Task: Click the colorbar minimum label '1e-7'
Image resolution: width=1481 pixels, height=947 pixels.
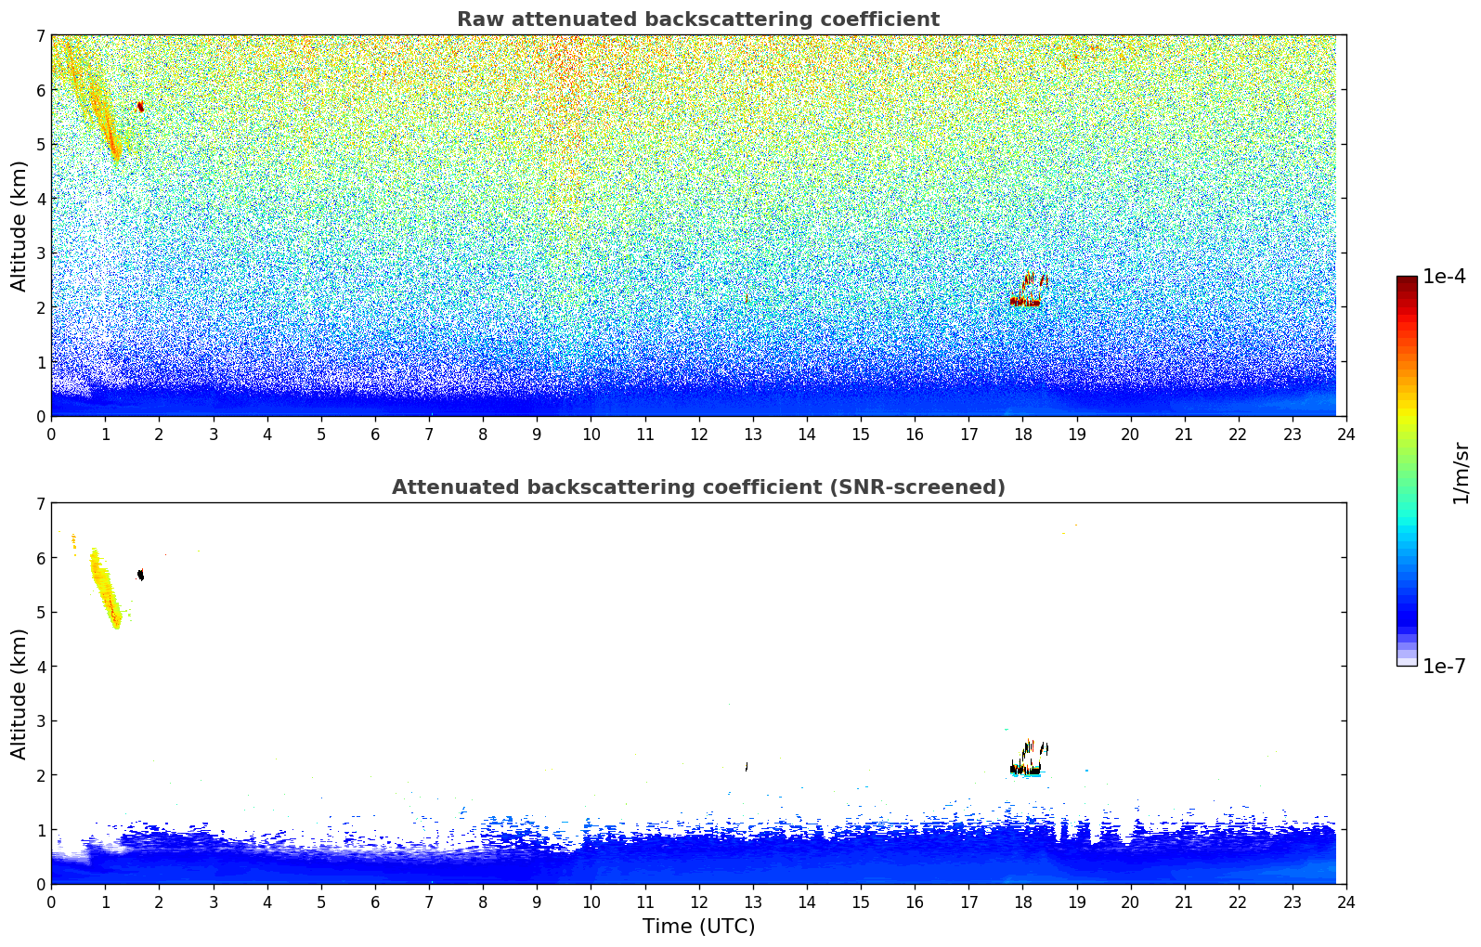Action: click(1444, 667)
